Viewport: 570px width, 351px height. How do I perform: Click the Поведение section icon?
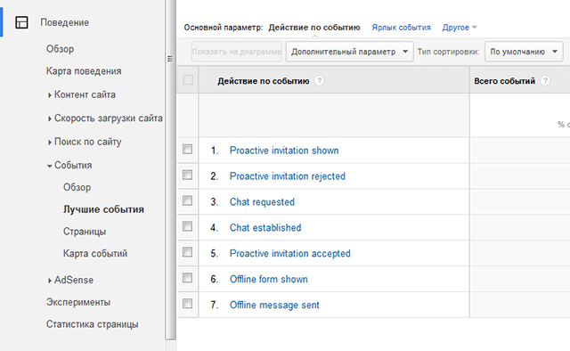click(x=21, y=22)
